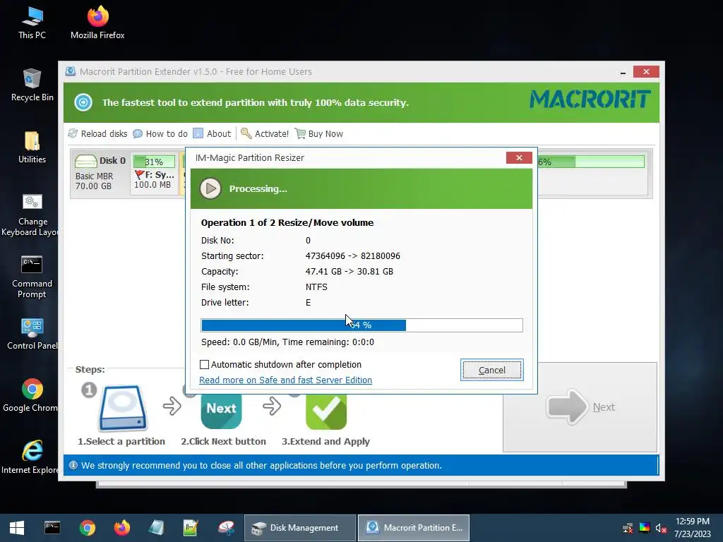The height and width of the screenshot is (542, 723).
Task: Open the Recycle Bin icon
Action: pyautogui.click(x=32, y=85)
